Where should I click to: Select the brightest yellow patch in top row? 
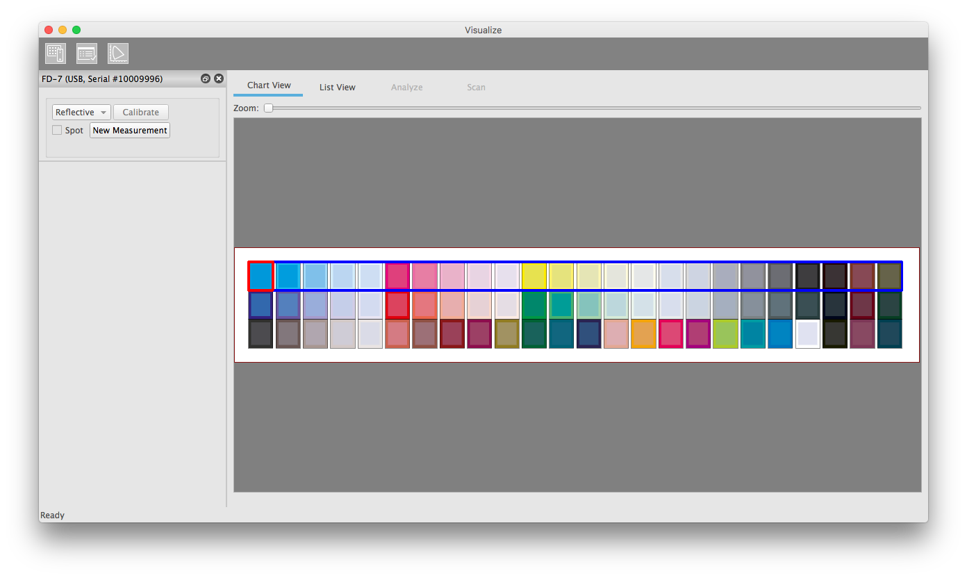click(534, 276)
